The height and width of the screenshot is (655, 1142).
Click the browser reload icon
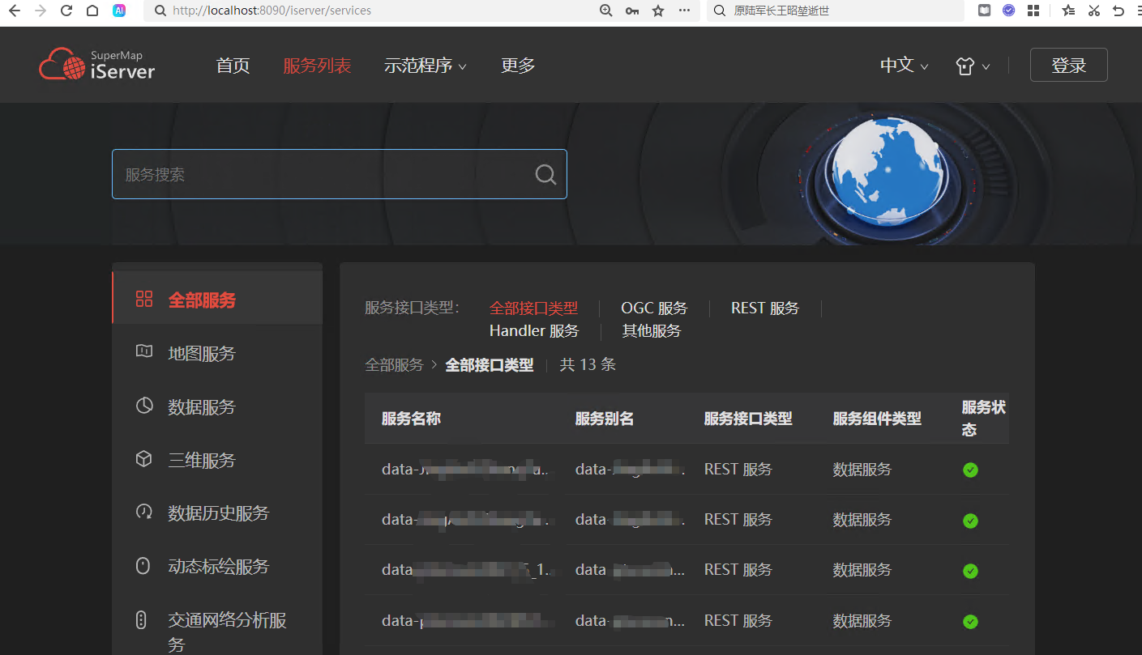tap(66, 11)
